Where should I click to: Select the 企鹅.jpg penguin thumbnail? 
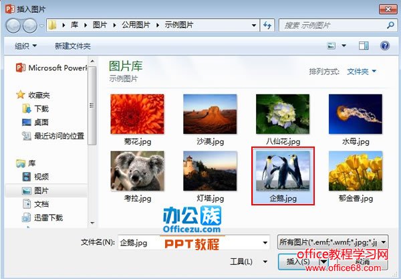tap(283, 171)
